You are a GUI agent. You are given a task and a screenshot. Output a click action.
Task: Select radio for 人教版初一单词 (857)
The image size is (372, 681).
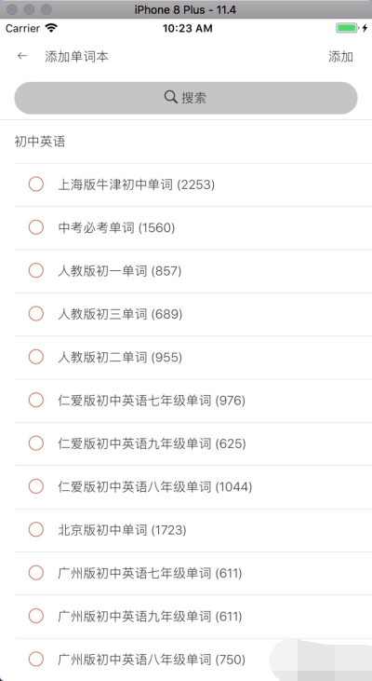[36, 270]
